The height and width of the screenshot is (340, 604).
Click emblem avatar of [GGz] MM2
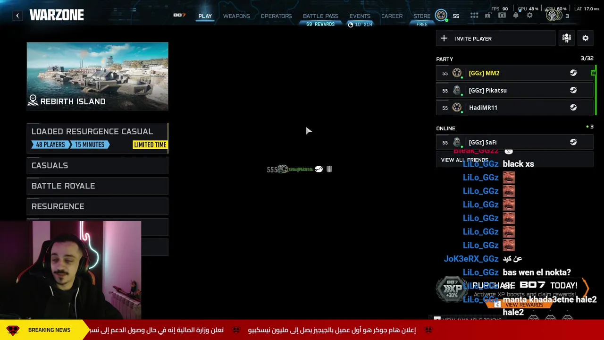(x=457, y=73)
